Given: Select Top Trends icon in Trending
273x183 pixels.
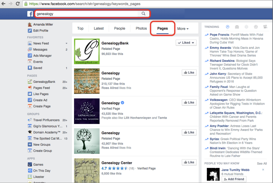Looking at the screenshot, I should pyautogui.click(x=227, y=27).
